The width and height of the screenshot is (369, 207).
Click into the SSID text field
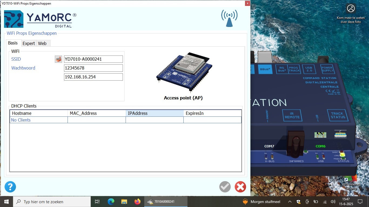[93, 59]
